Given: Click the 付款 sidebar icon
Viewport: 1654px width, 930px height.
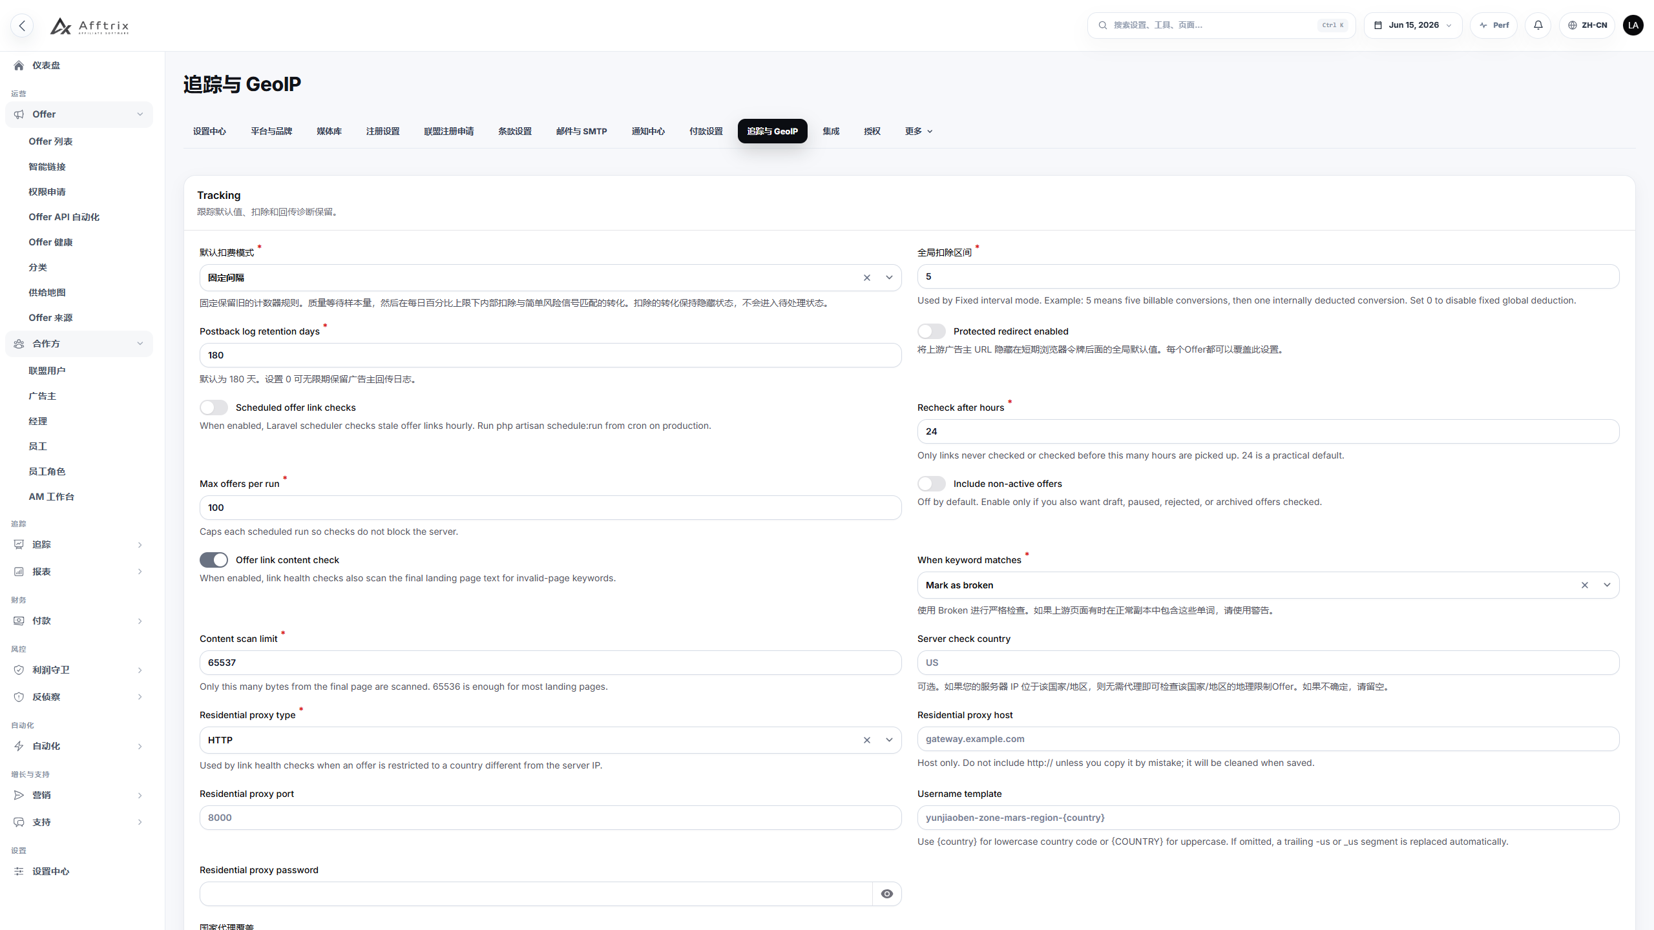Looking at the screenshot, I should click(x=19, y=621).
